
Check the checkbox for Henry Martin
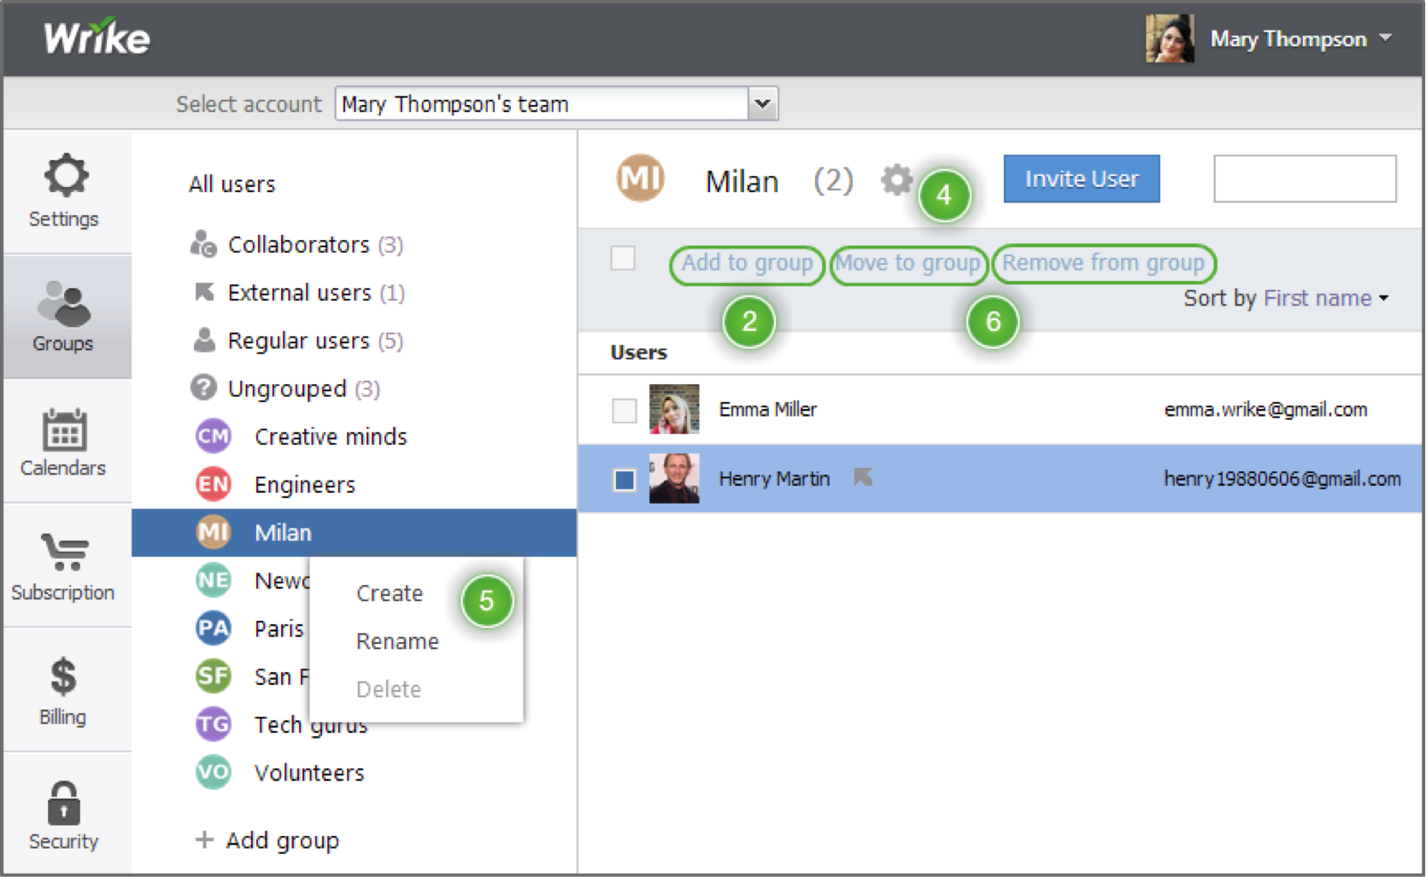[x=624, y=479]
